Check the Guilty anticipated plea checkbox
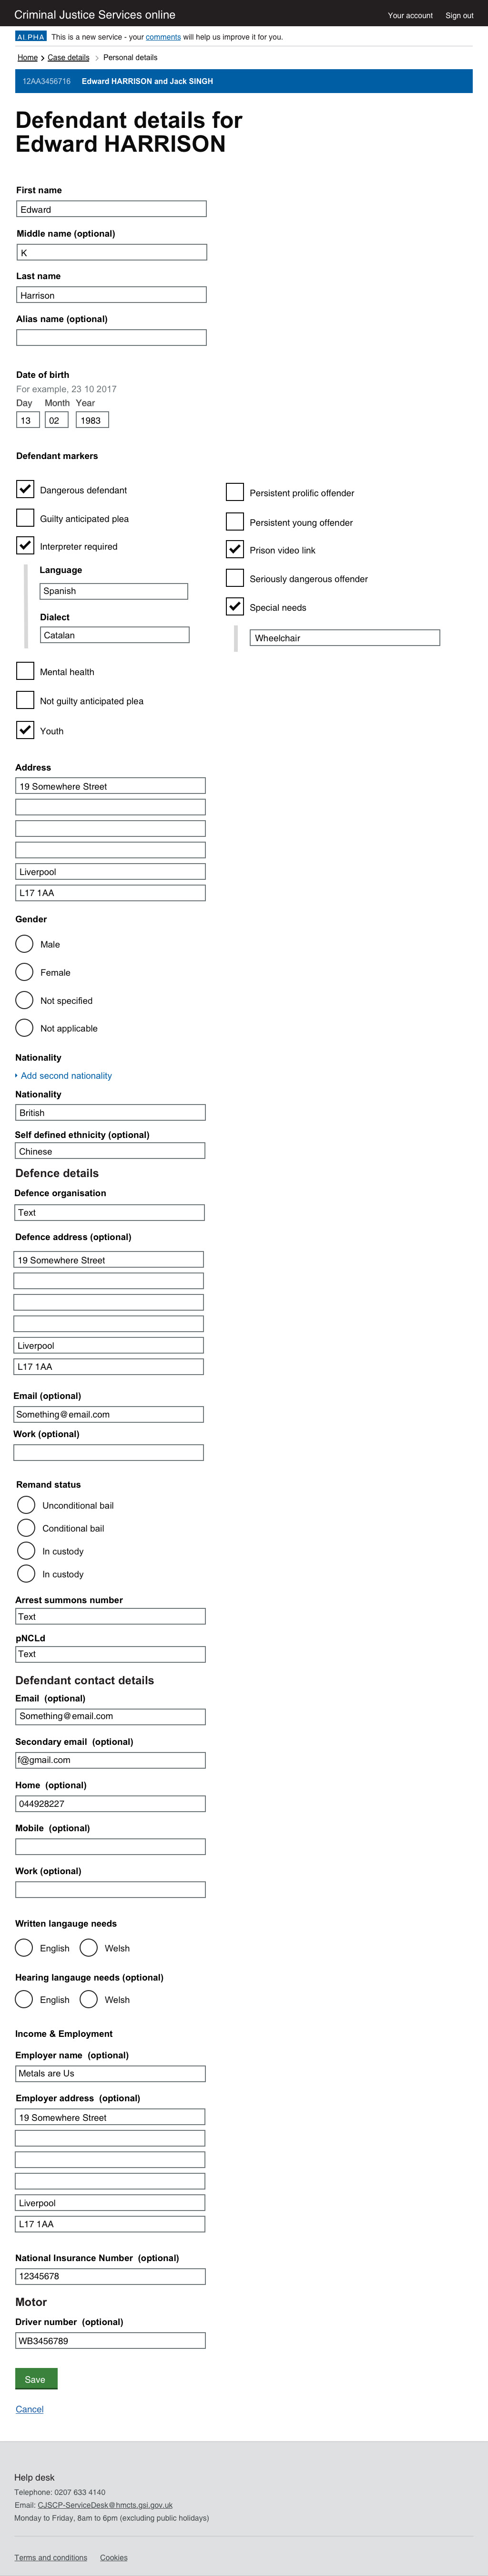 25,518
